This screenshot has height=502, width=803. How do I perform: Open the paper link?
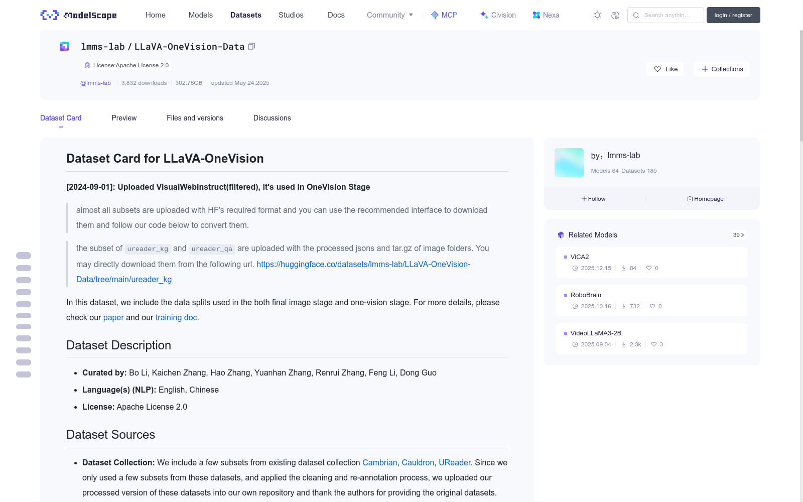coord(113,317)
